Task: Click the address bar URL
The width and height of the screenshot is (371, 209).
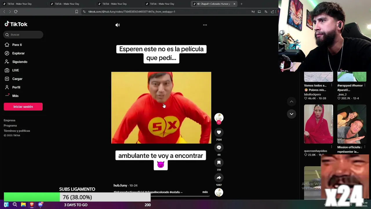Action: 132,12
